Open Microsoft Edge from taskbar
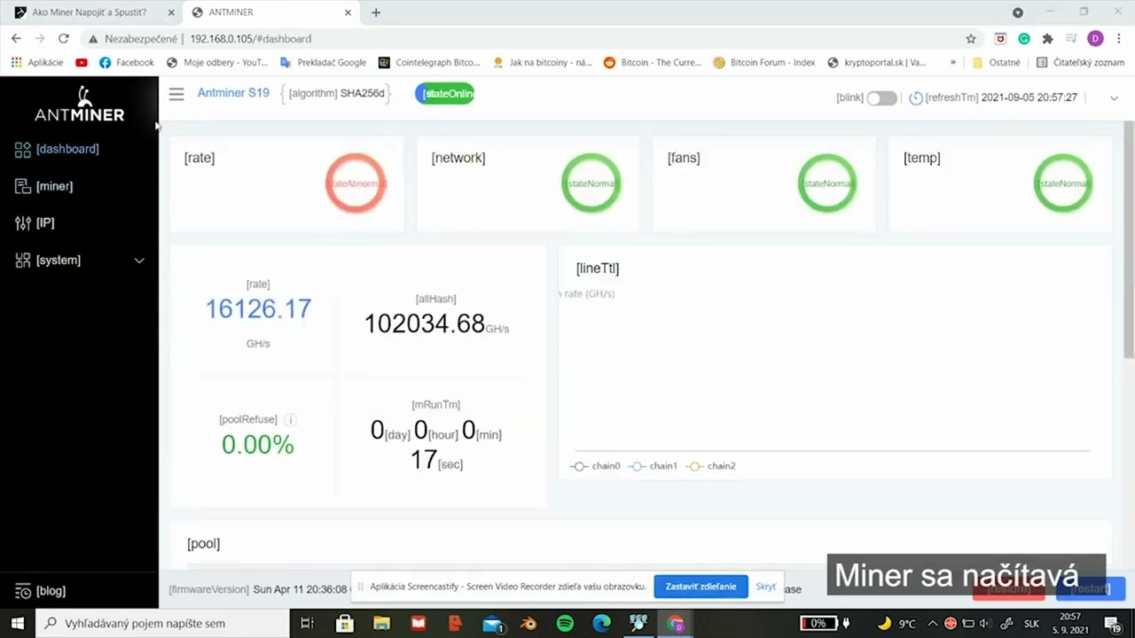This screenshot has height=638, width=1135. [x=601, y=623]
